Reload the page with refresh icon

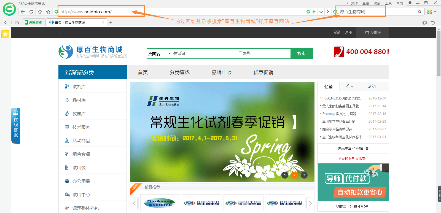click(31, 12)
